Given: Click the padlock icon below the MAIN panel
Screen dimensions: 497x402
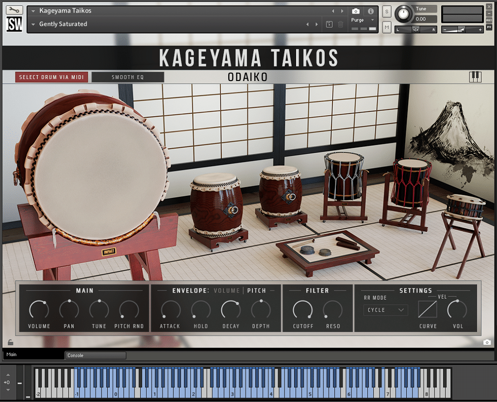Looking at the screenshot, I should [x=11, y=342].
